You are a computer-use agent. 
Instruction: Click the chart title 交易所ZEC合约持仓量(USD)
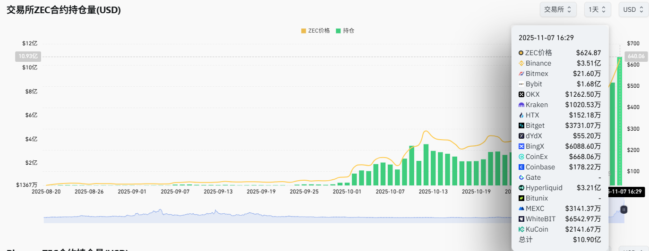coord(64,10)
